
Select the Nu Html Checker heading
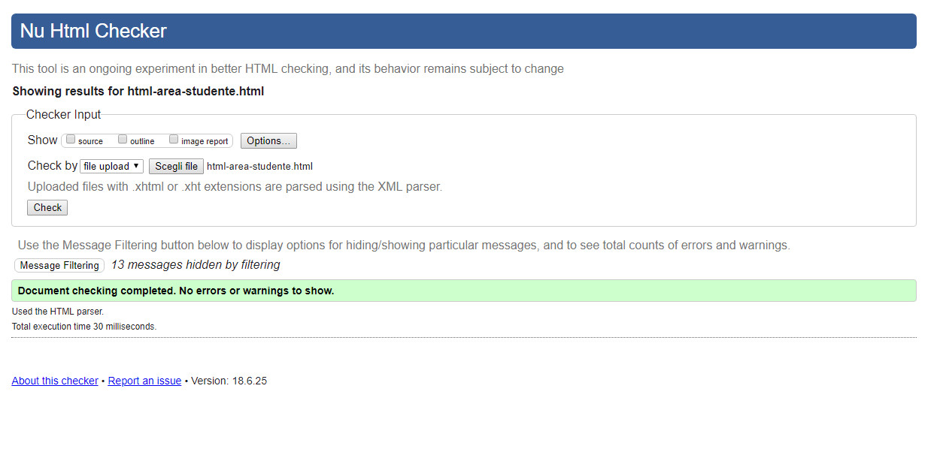[x=93, y=31]
